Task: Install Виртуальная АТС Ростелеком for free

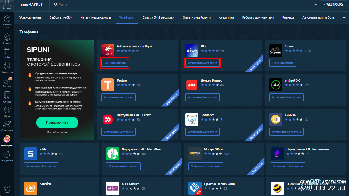Action: (x=288, y=166)
